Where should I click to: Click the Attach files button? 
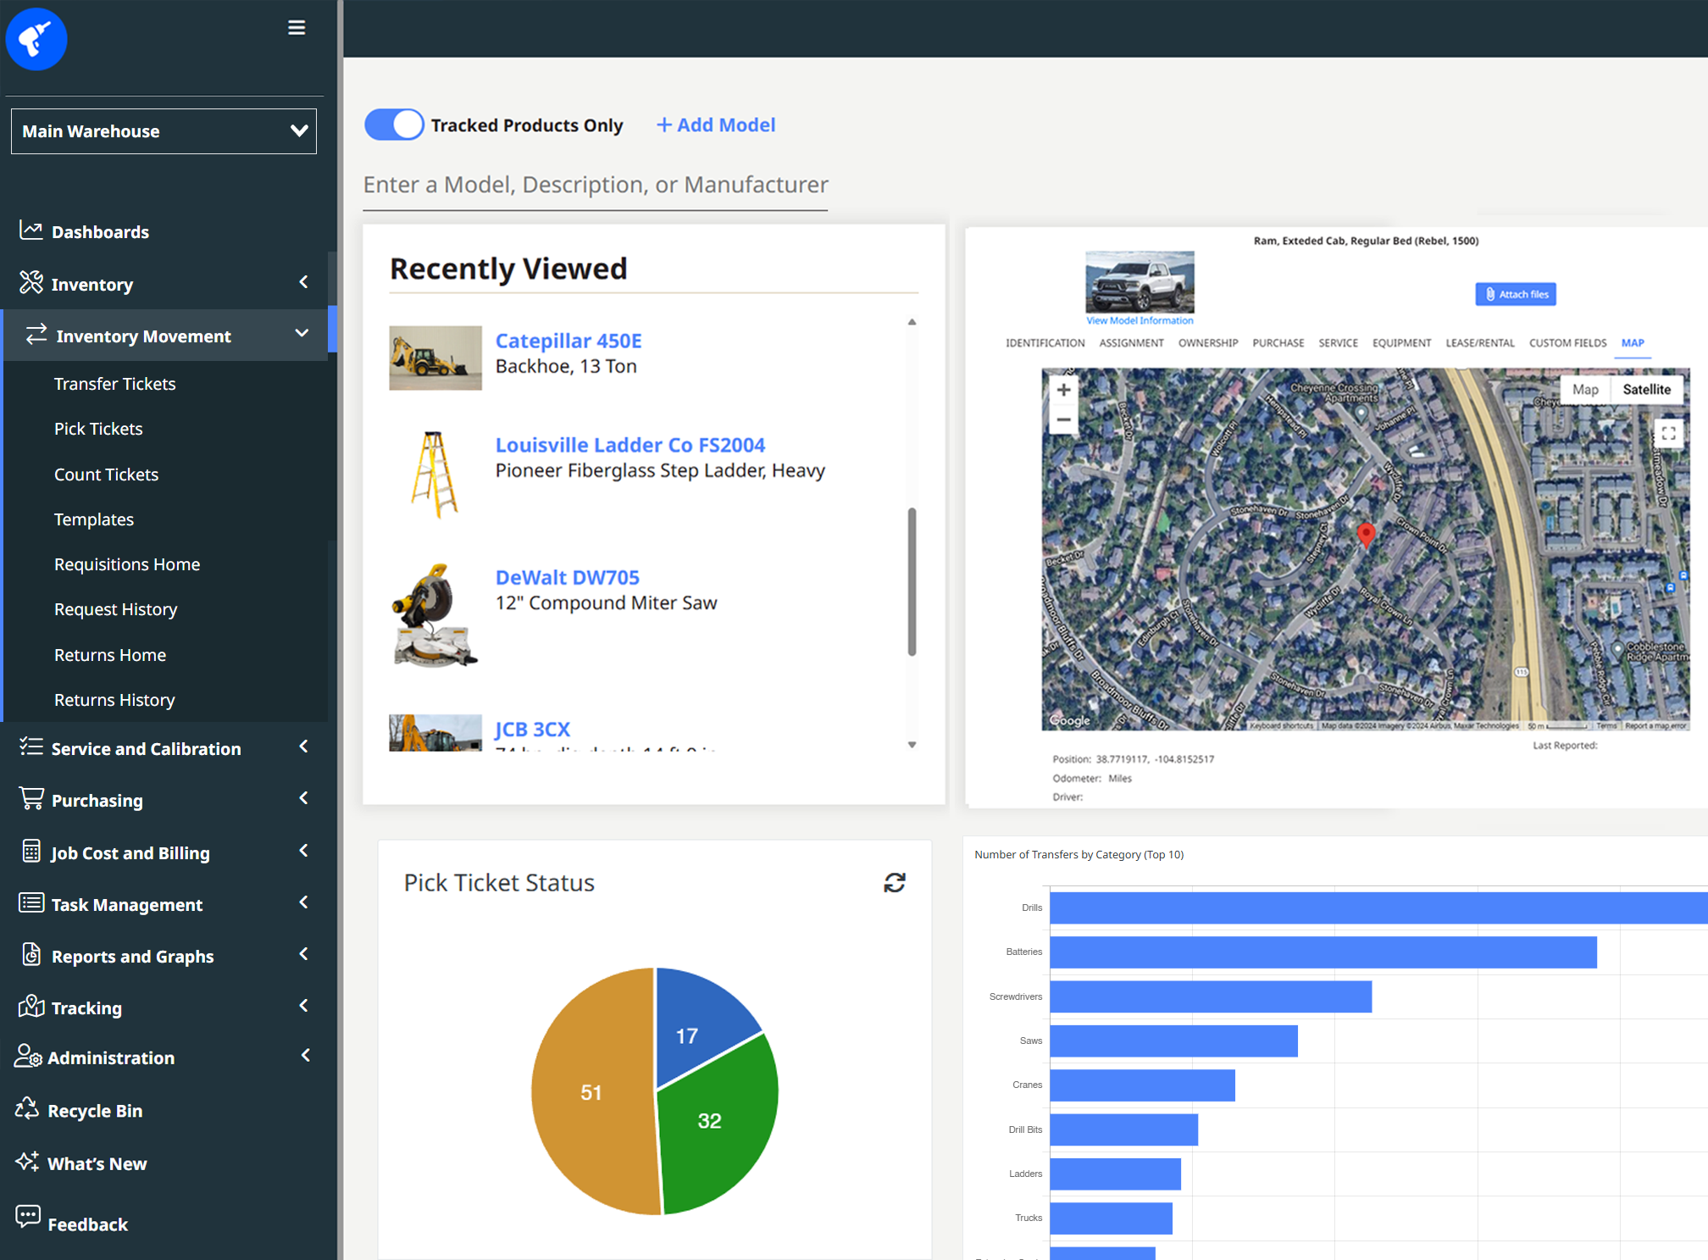click(1515, 294)
